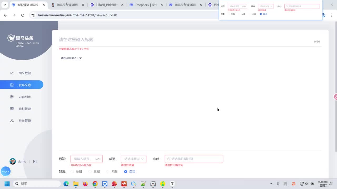Screen dimensions: 337x189
Task: Click the microphone tray icon
Action: coord(278,184)
